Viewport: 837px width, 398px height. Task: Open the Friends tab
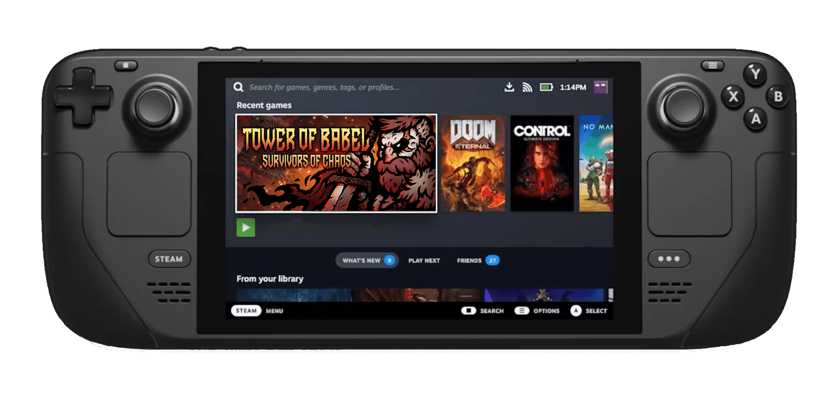tap(478, 260)
